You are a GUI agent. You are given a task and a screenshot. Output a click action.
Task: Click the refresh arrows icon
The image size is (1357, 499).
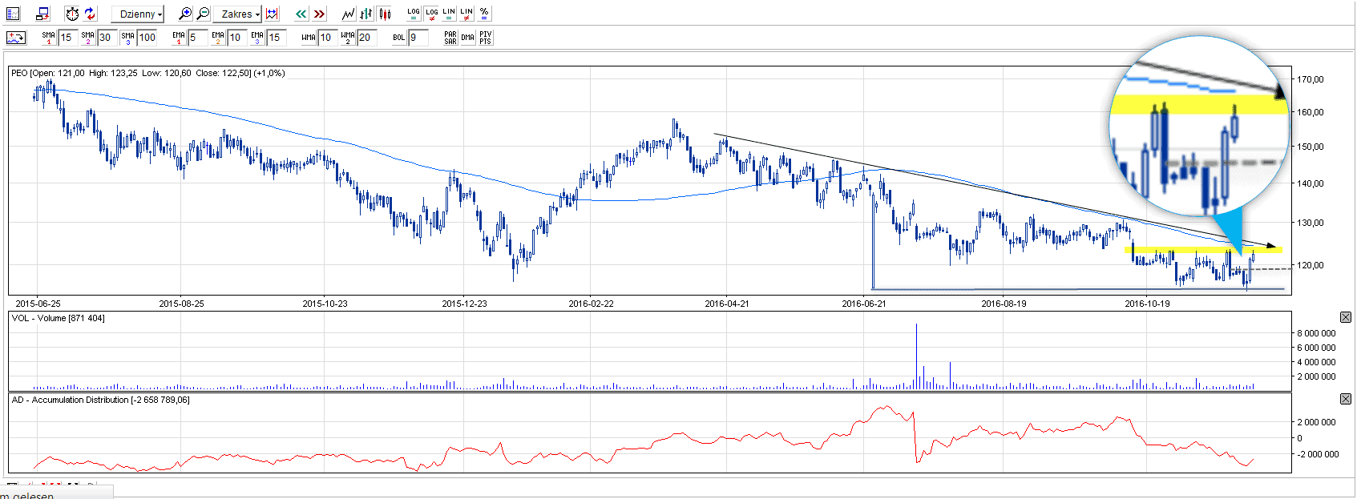(90, 14)
